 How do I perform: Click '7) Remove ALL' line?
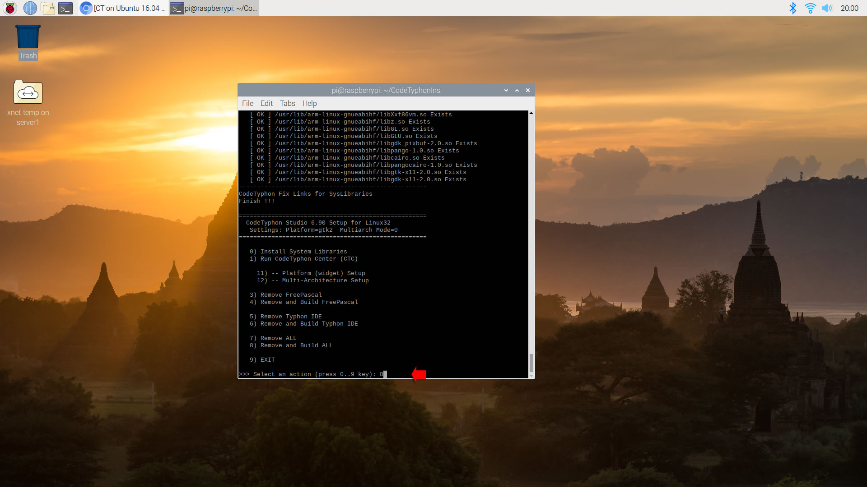click(x=273, y=338)
